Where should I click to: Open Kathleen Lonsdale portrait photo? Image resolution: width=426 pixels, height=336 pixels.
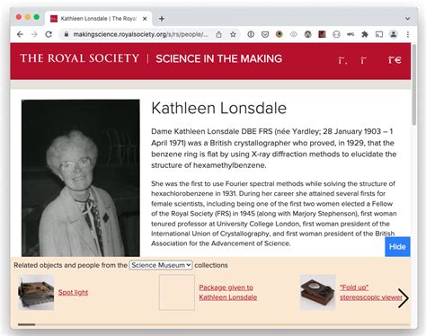coord(81,178)
